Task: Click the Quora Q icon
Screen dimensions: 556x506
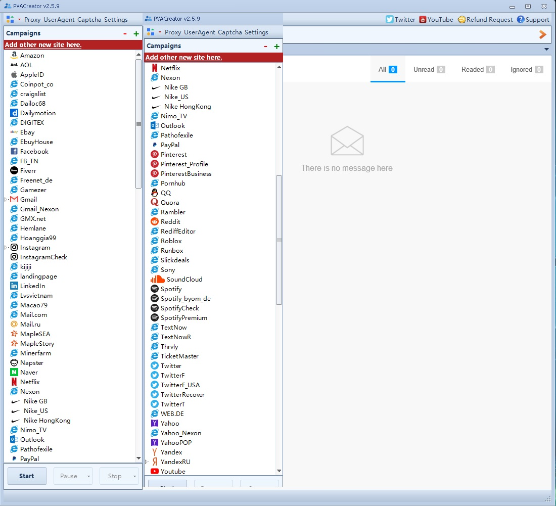Action: click(x=154, y=202)
